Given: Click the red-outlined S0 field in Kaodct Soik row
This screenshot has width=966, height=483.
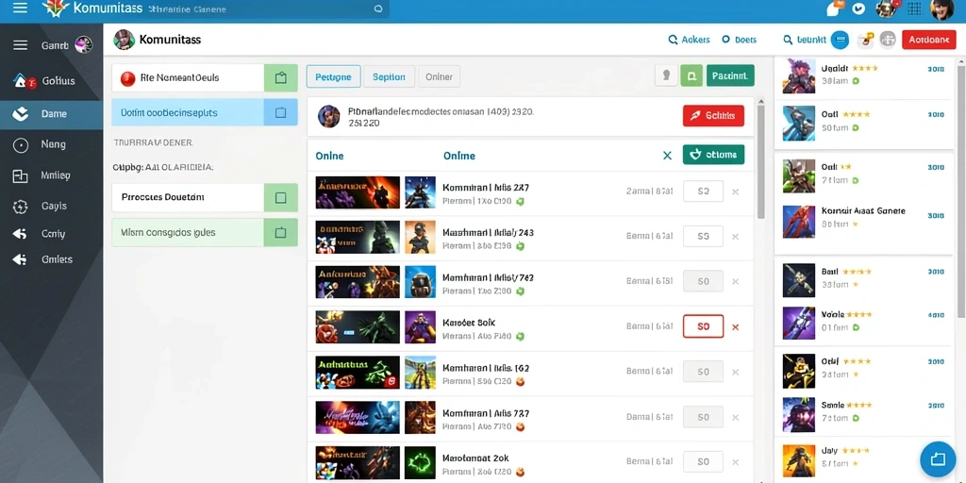Looking at the screenshot, I should click(703, 327).
